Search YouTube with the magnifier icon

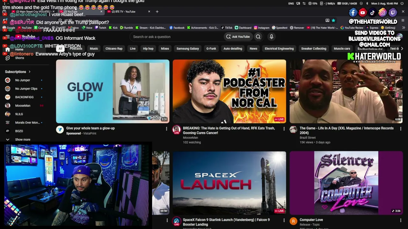click(258, 37)
